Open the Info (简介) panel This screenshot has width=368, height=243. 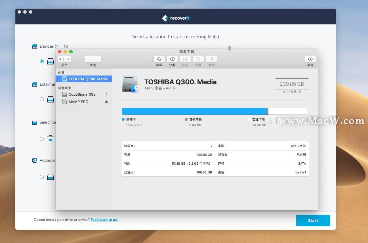(x=310, y=59)
